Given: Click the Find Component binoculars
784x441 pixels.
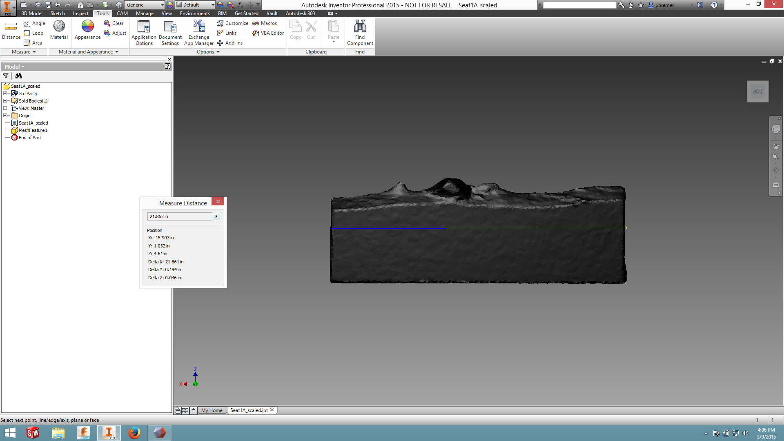Looking at the screenshot, I should (360, 33).
